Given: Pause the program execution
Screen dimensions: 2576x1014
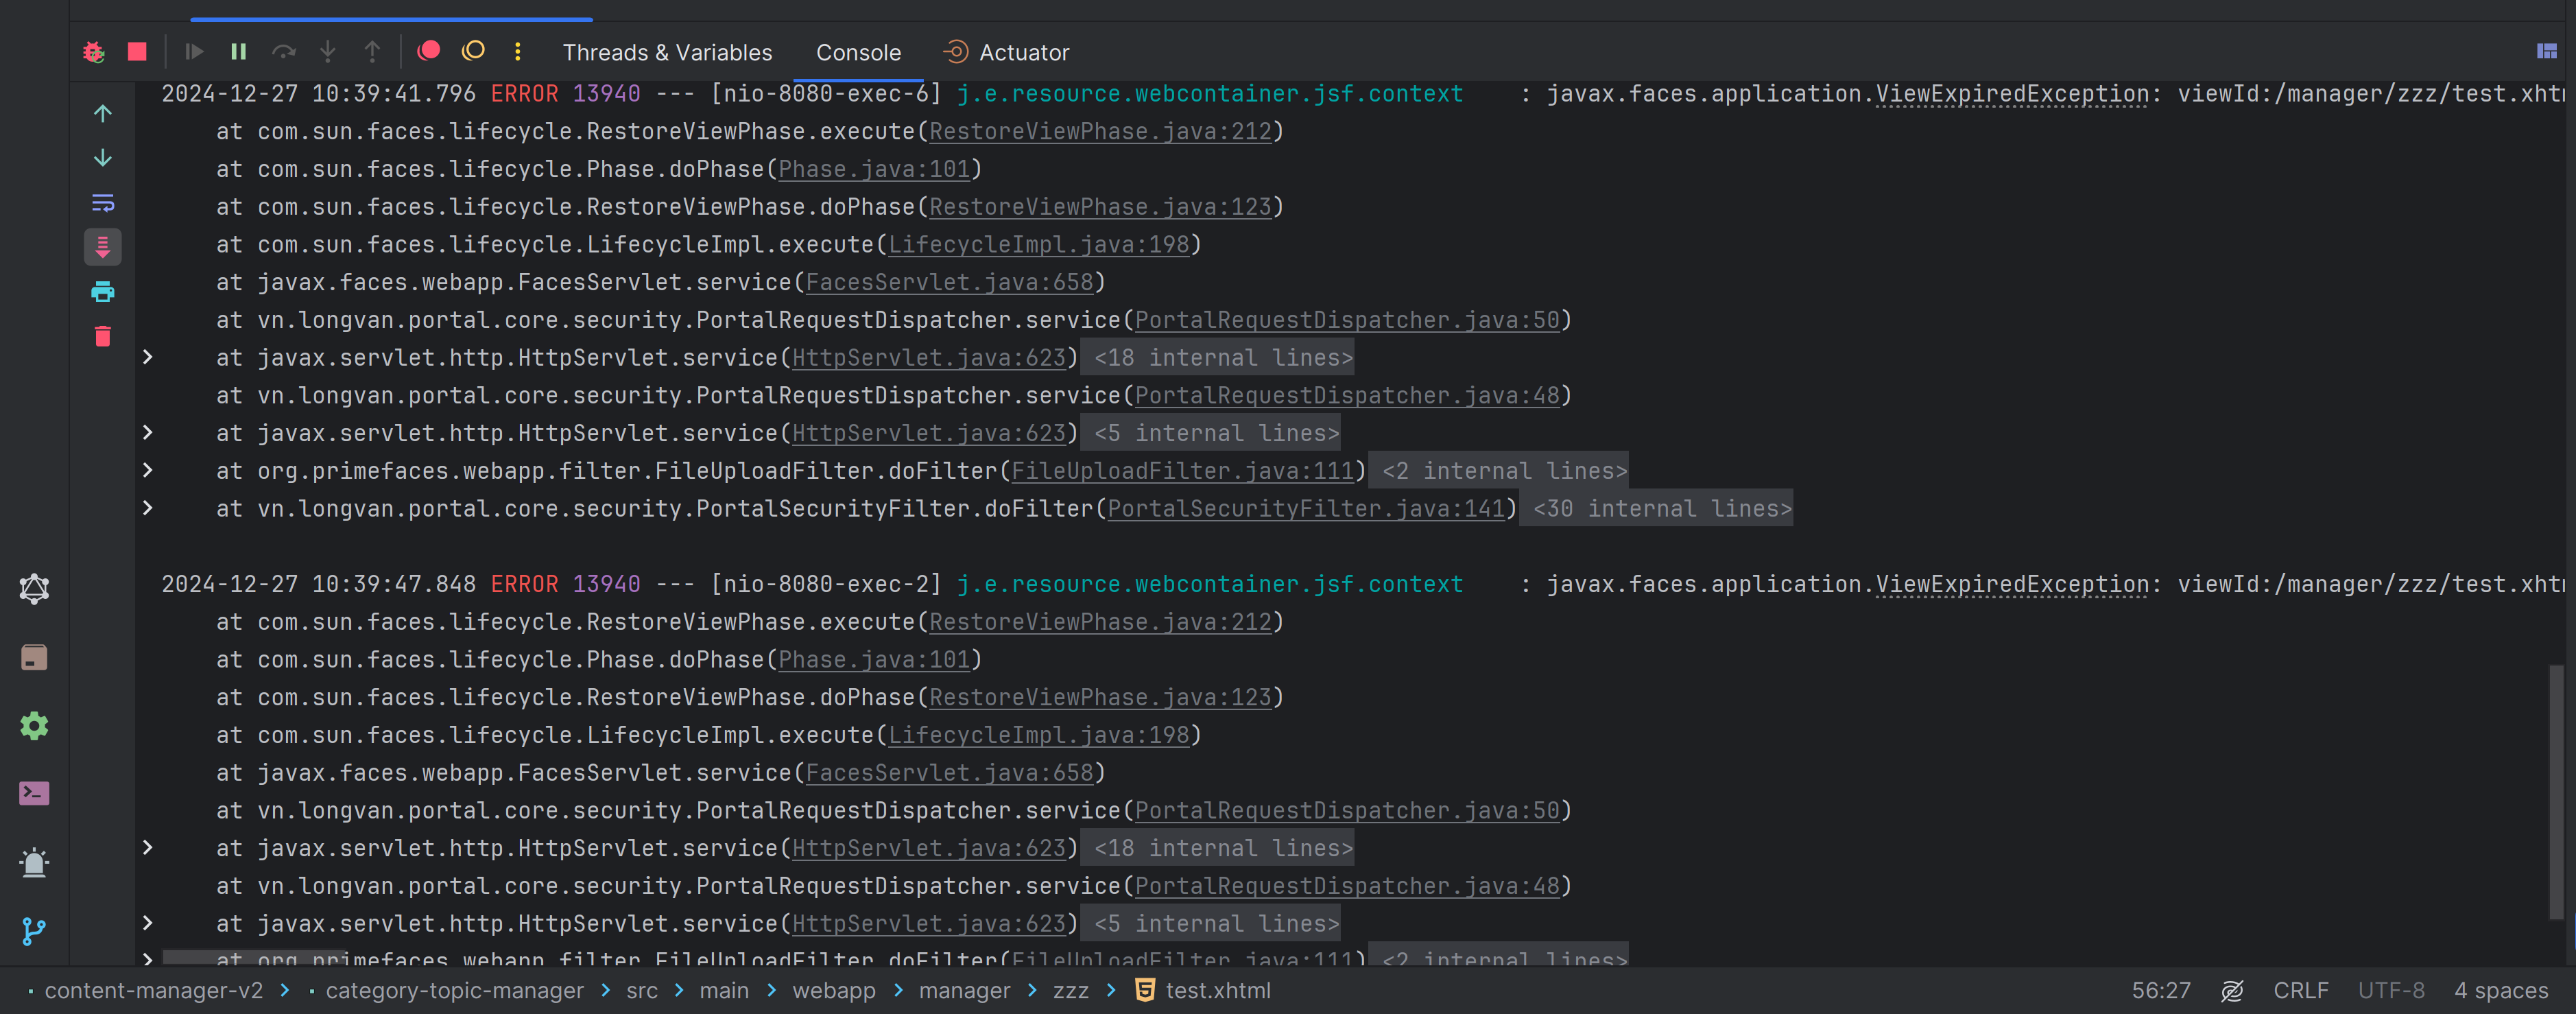Looking at the screenshot, I should (x=238, y=52).
